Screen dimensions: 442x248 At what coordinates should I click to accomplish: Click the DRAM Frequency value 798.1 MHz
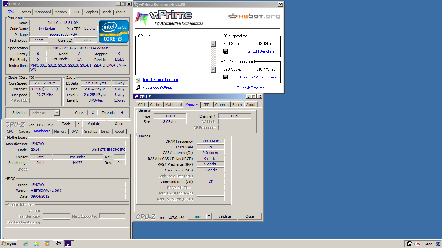click(210, 141)
